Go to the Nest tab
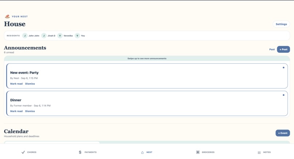 click(x=147, y=152)
